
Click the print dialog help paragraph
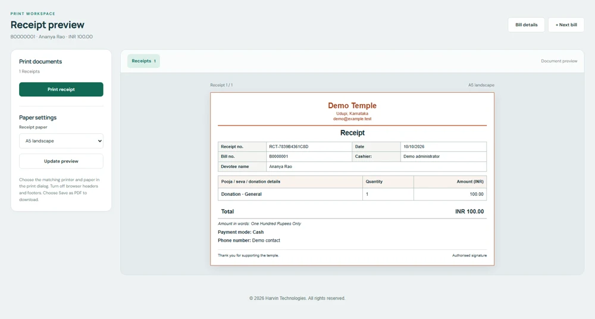[59, 189]
